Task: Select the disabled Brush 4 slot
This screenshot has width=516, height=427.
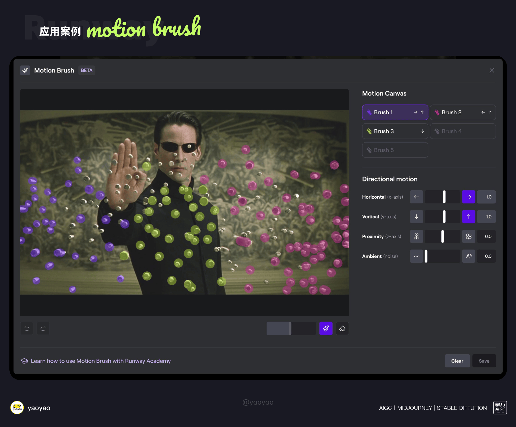Action: [463, 131]
